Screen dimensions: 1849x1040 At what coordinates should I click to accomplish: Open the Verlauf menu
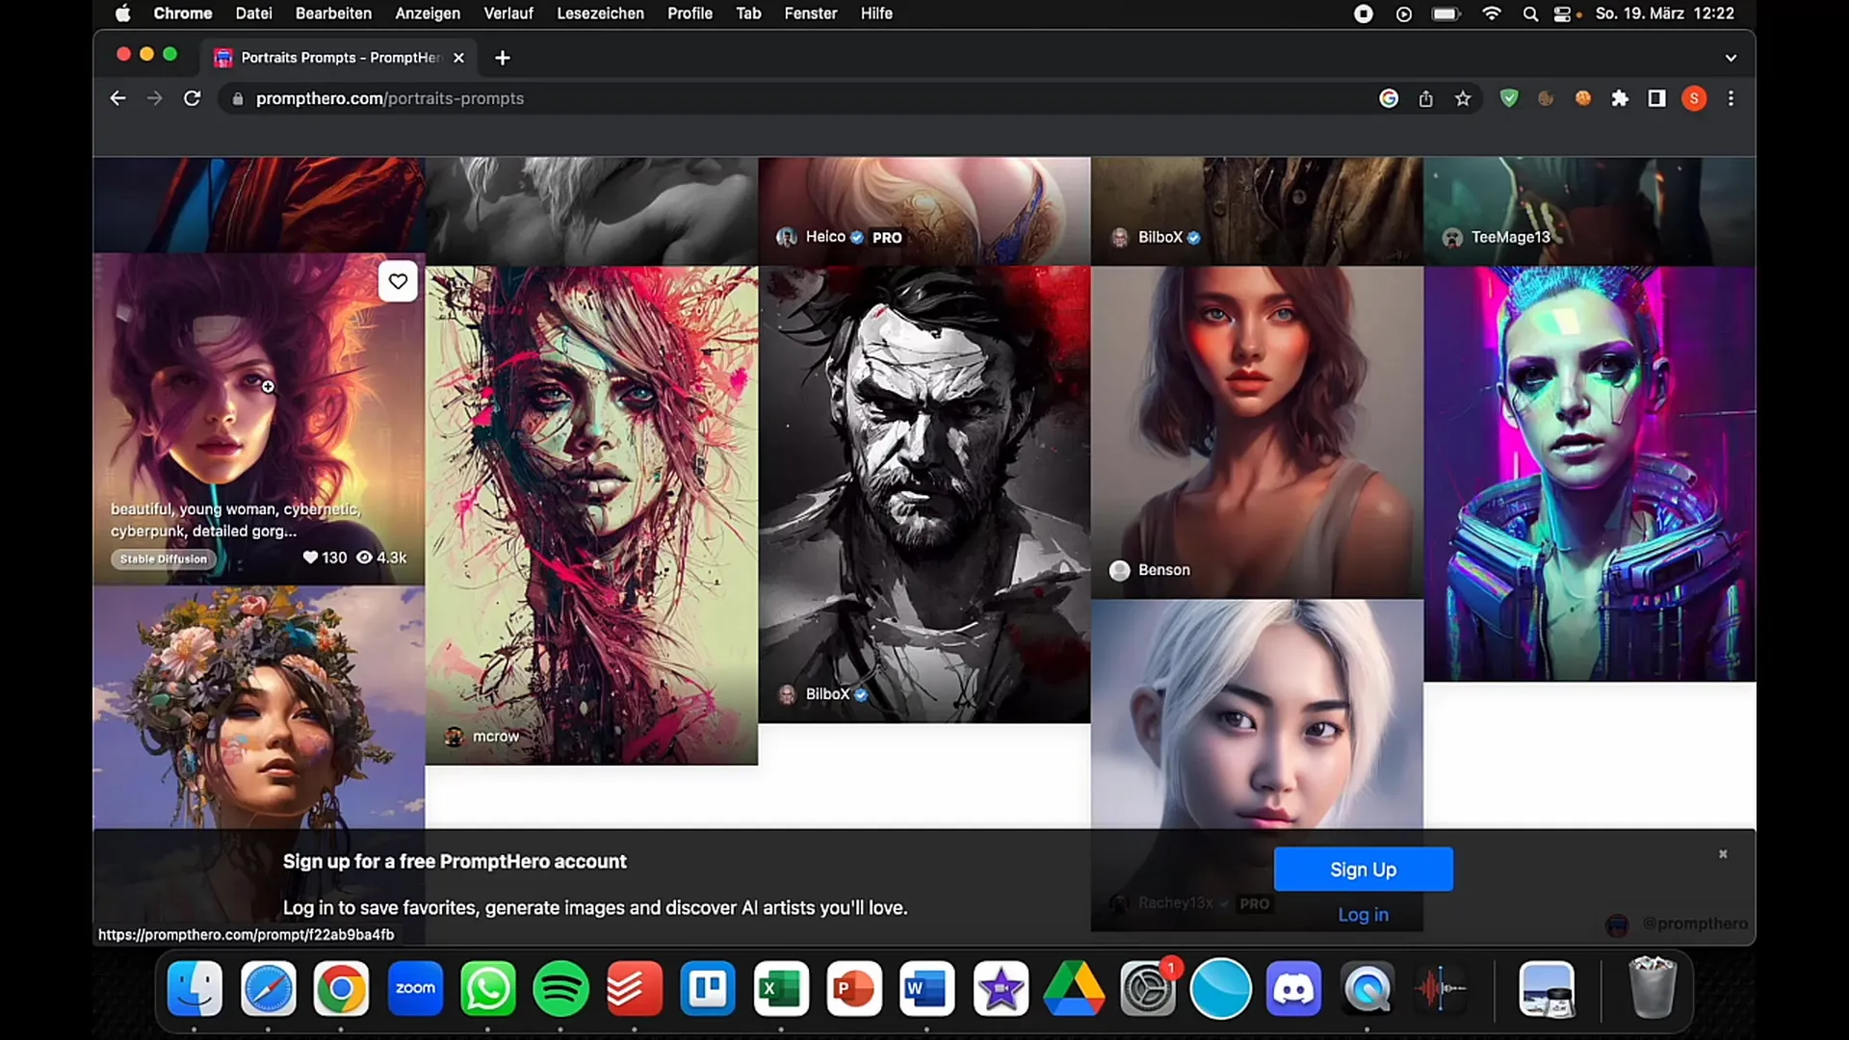508,13
